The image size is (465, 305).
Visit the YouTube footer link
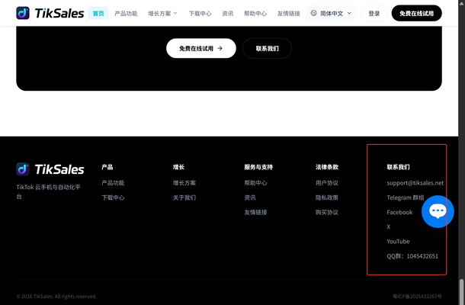click(398, 242)
